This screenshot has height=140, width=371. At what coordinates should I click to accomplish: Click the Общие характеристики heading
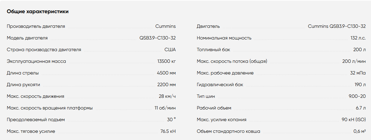coord(38,12)
